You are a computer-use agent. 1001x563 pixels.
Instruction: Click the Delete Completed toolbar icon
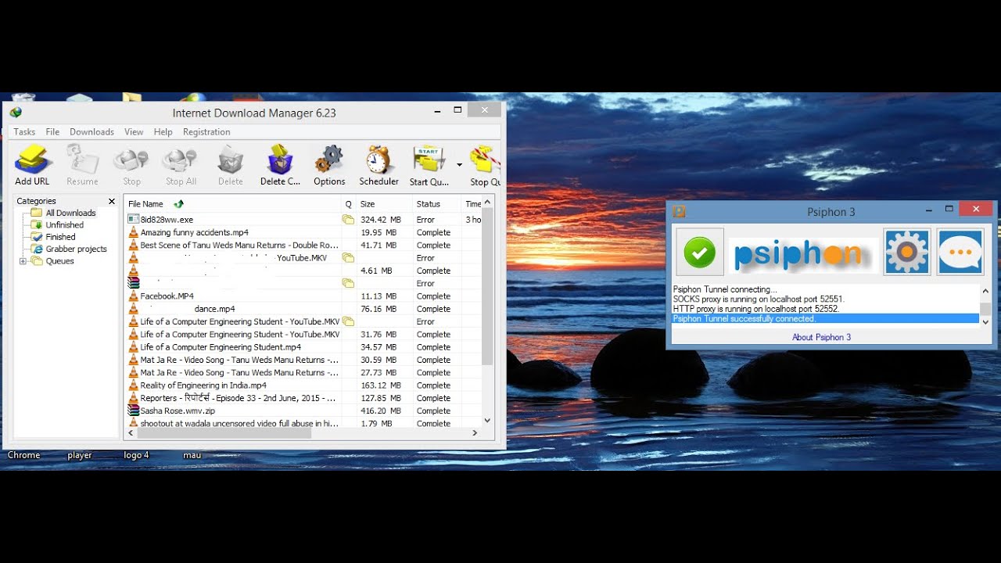(280, 166)
